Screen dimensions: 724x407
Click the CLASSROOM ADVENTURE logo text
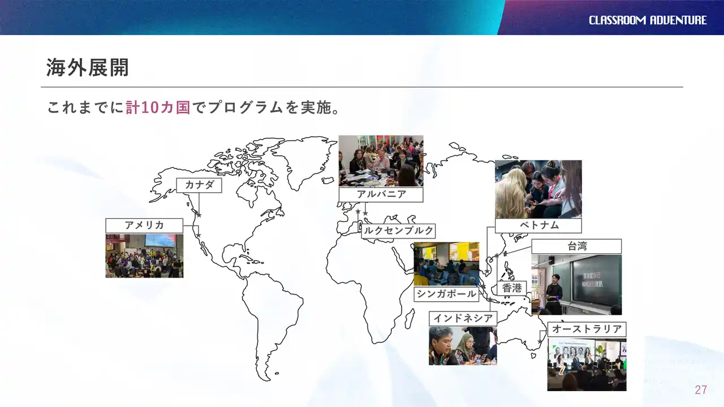[648, 20]
